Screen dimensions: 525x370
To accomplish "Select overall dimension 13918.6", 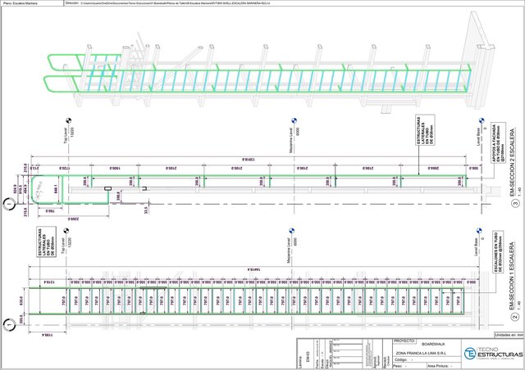I will [x=248, y=160].
